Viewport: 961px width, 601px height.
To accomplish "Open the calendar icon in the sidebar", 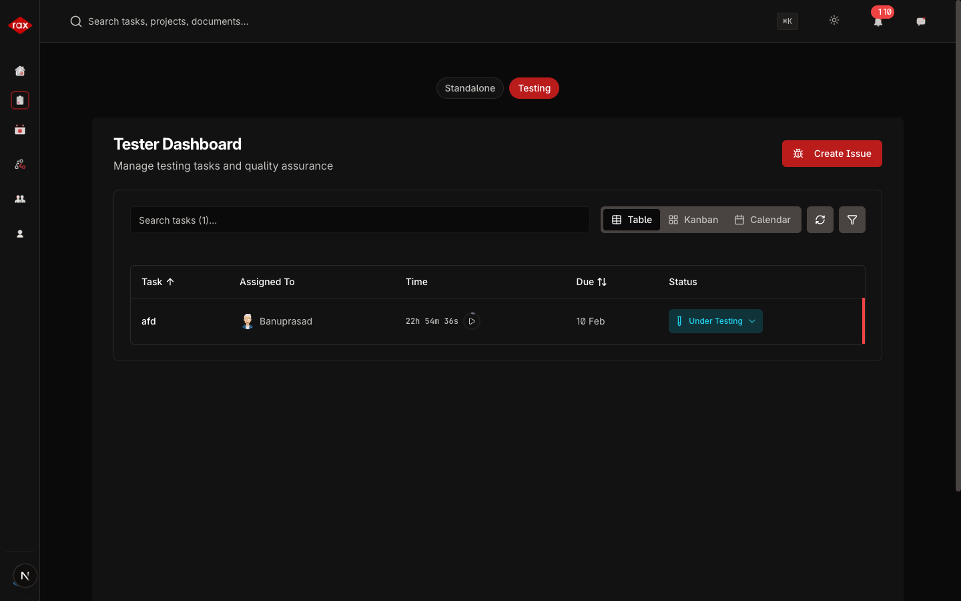I will pos(19,130).
